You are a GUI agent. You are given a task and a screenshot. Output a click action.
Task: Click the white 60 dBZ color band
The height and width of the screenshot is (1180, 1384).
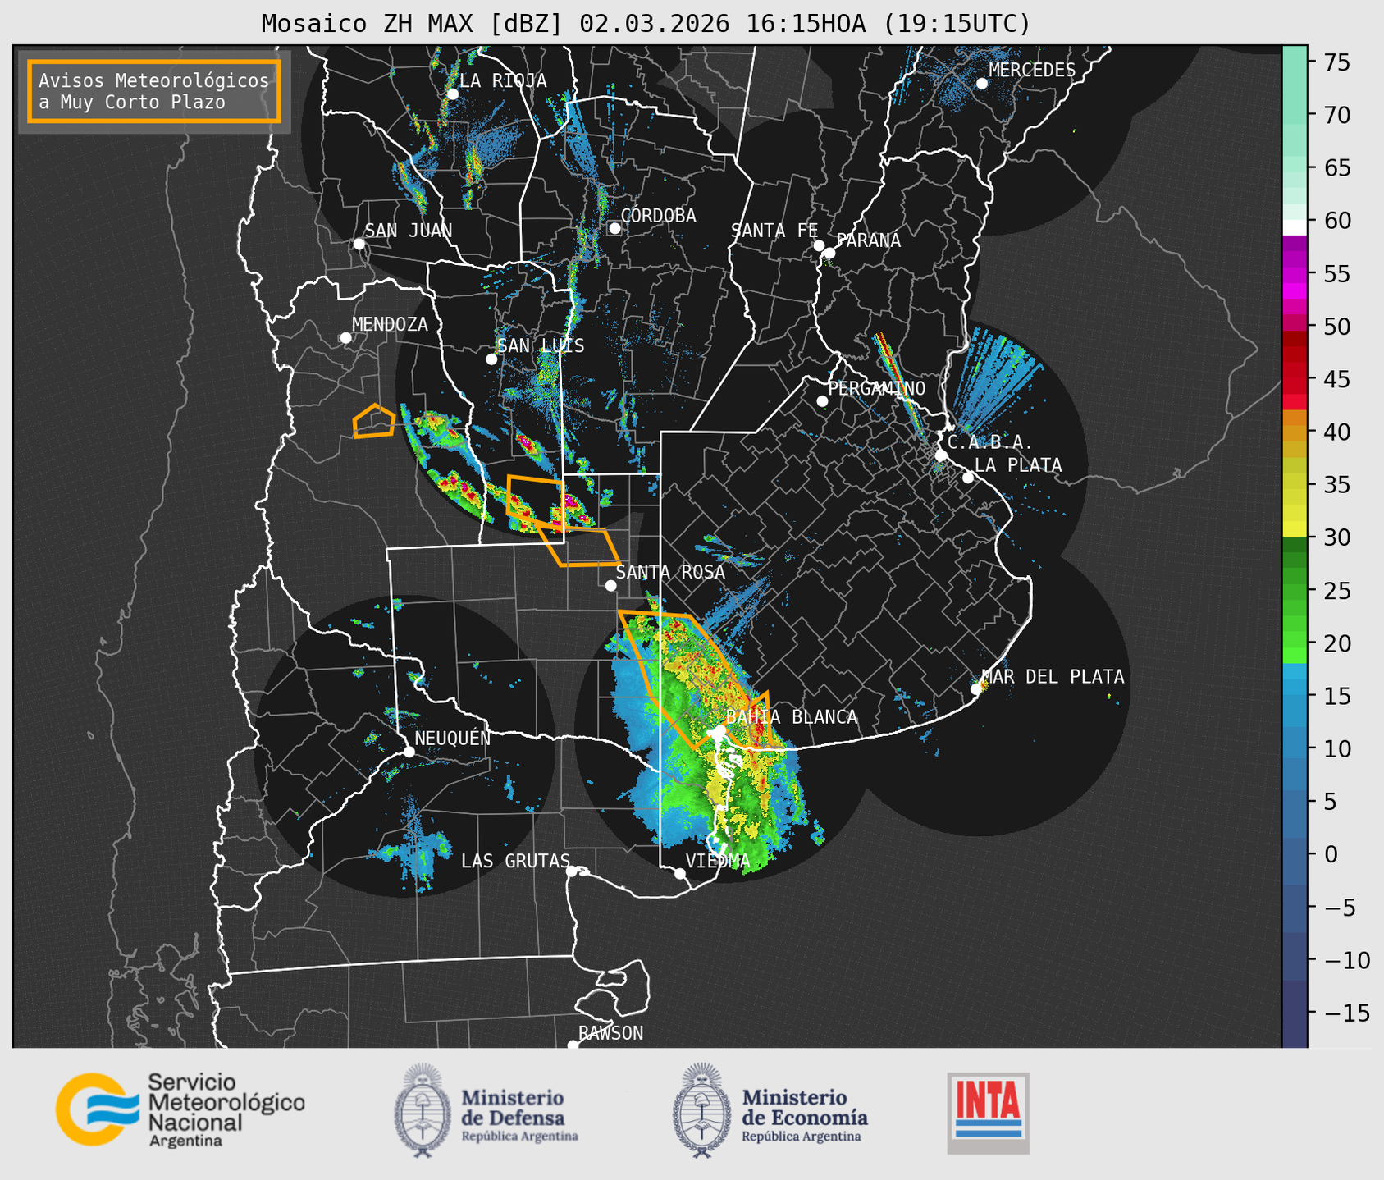(x=1295, y=227)
